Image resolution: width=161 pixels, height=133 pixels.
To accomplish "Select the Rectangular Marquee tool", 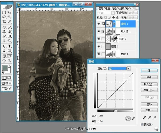I will pyautogui.click(x=4, y=13).
